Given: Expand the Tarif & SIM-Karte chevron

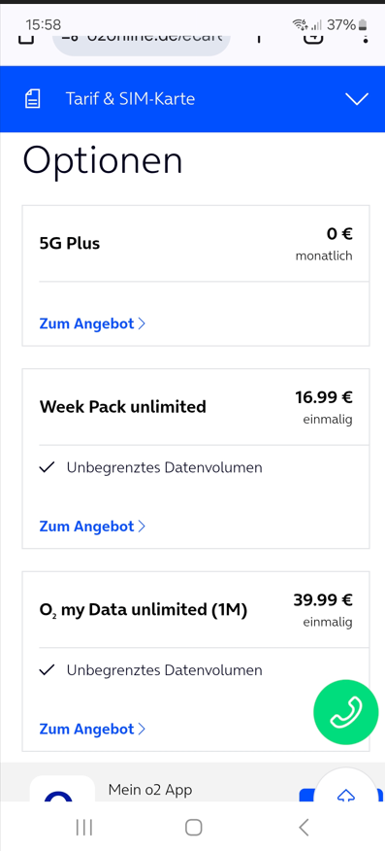Looking at the screenshot, I should [x=357, y=99].
